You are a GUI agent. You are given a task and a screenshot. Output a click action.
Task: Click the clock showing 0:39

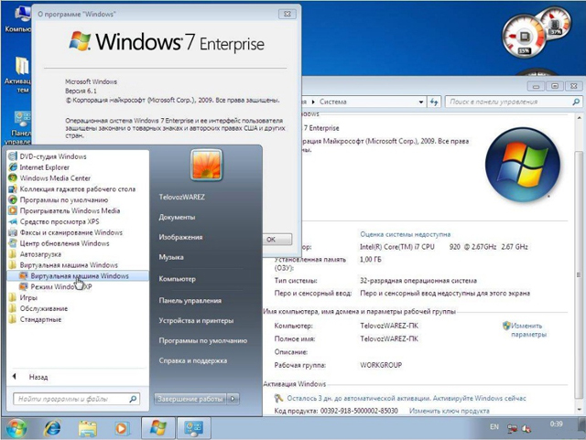[x=556, y=424]
